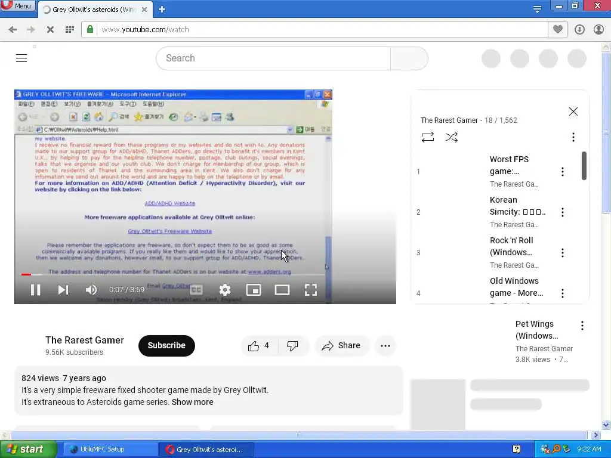The height and width of the screenshot is (458, 611).
Task: Open options for Worst FPS game item
Action: pos(563,172)
